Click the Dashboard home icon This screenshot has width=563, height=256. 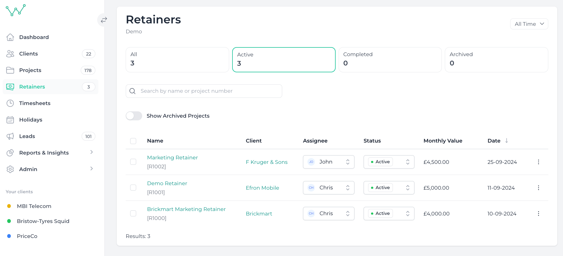(x=10, y=37)
